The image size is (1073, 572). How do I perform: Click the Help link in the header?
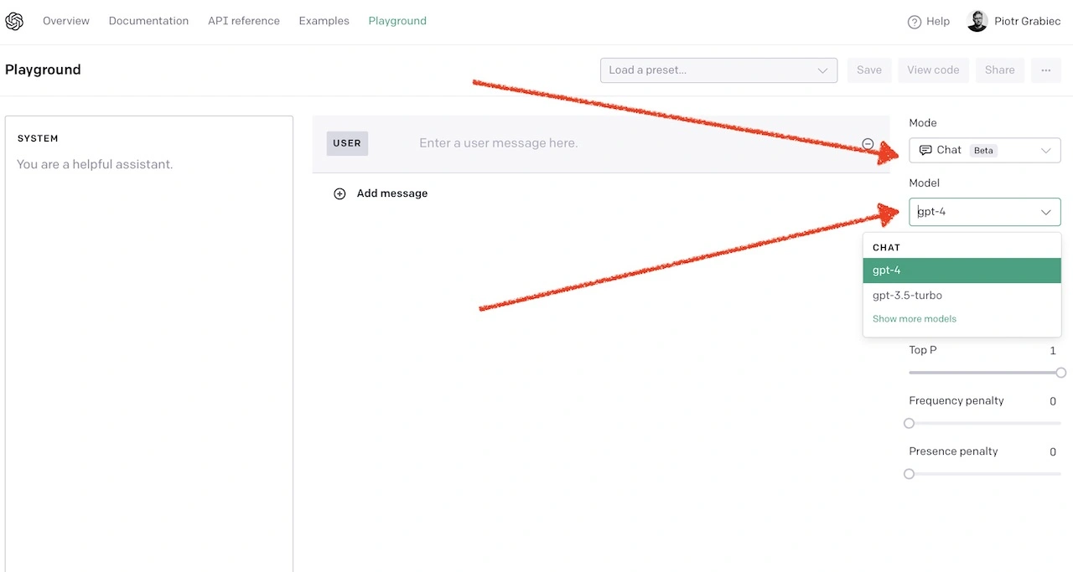(938, 22)
